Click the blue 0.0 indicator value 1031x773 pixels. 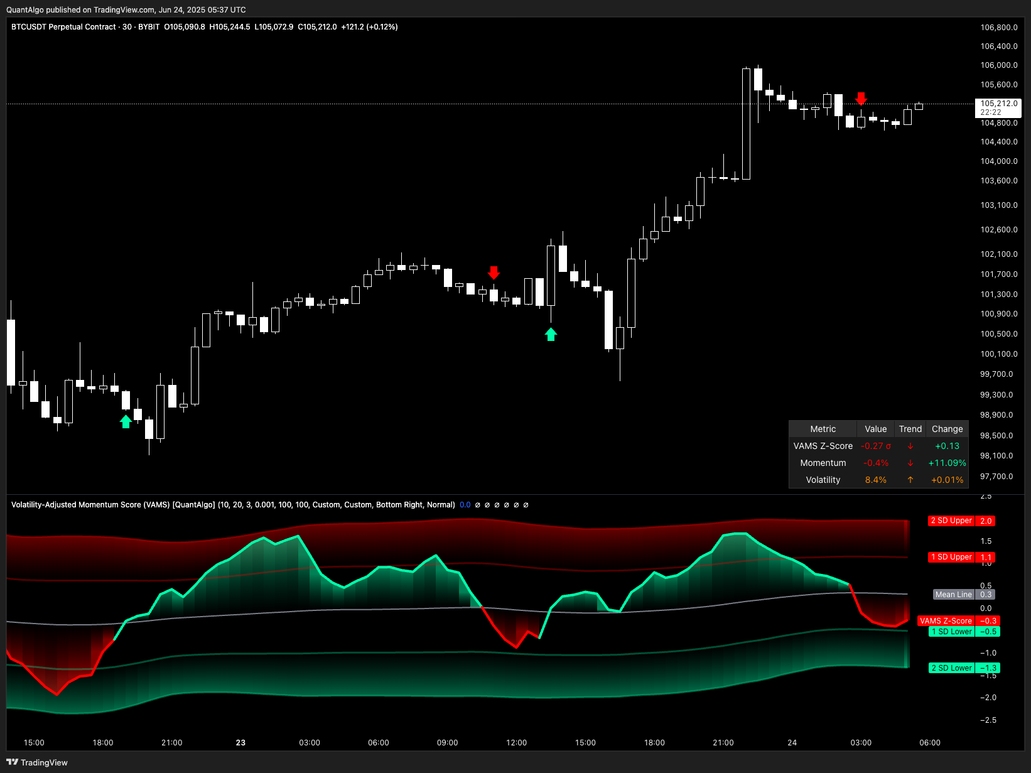coord(465,505)
